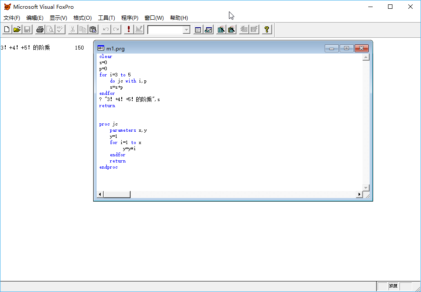Open the 窗口(W) menu
Screen dimensions: 421x292
click(154, 18)
